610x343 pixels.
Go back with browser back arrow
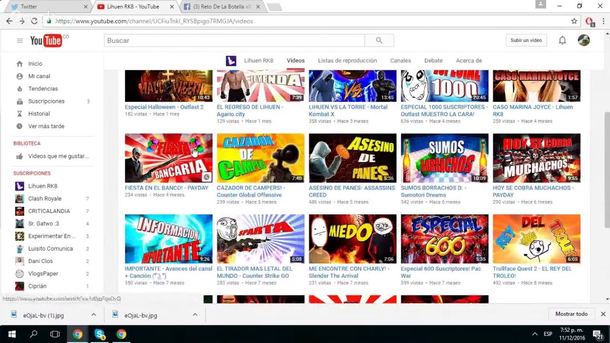9,21
